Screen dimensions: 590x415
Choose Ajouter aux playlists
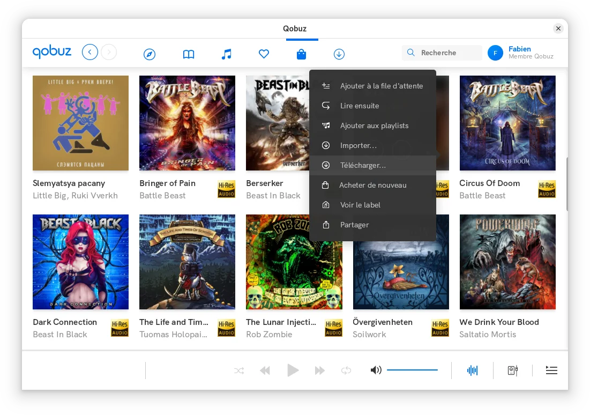373,126
